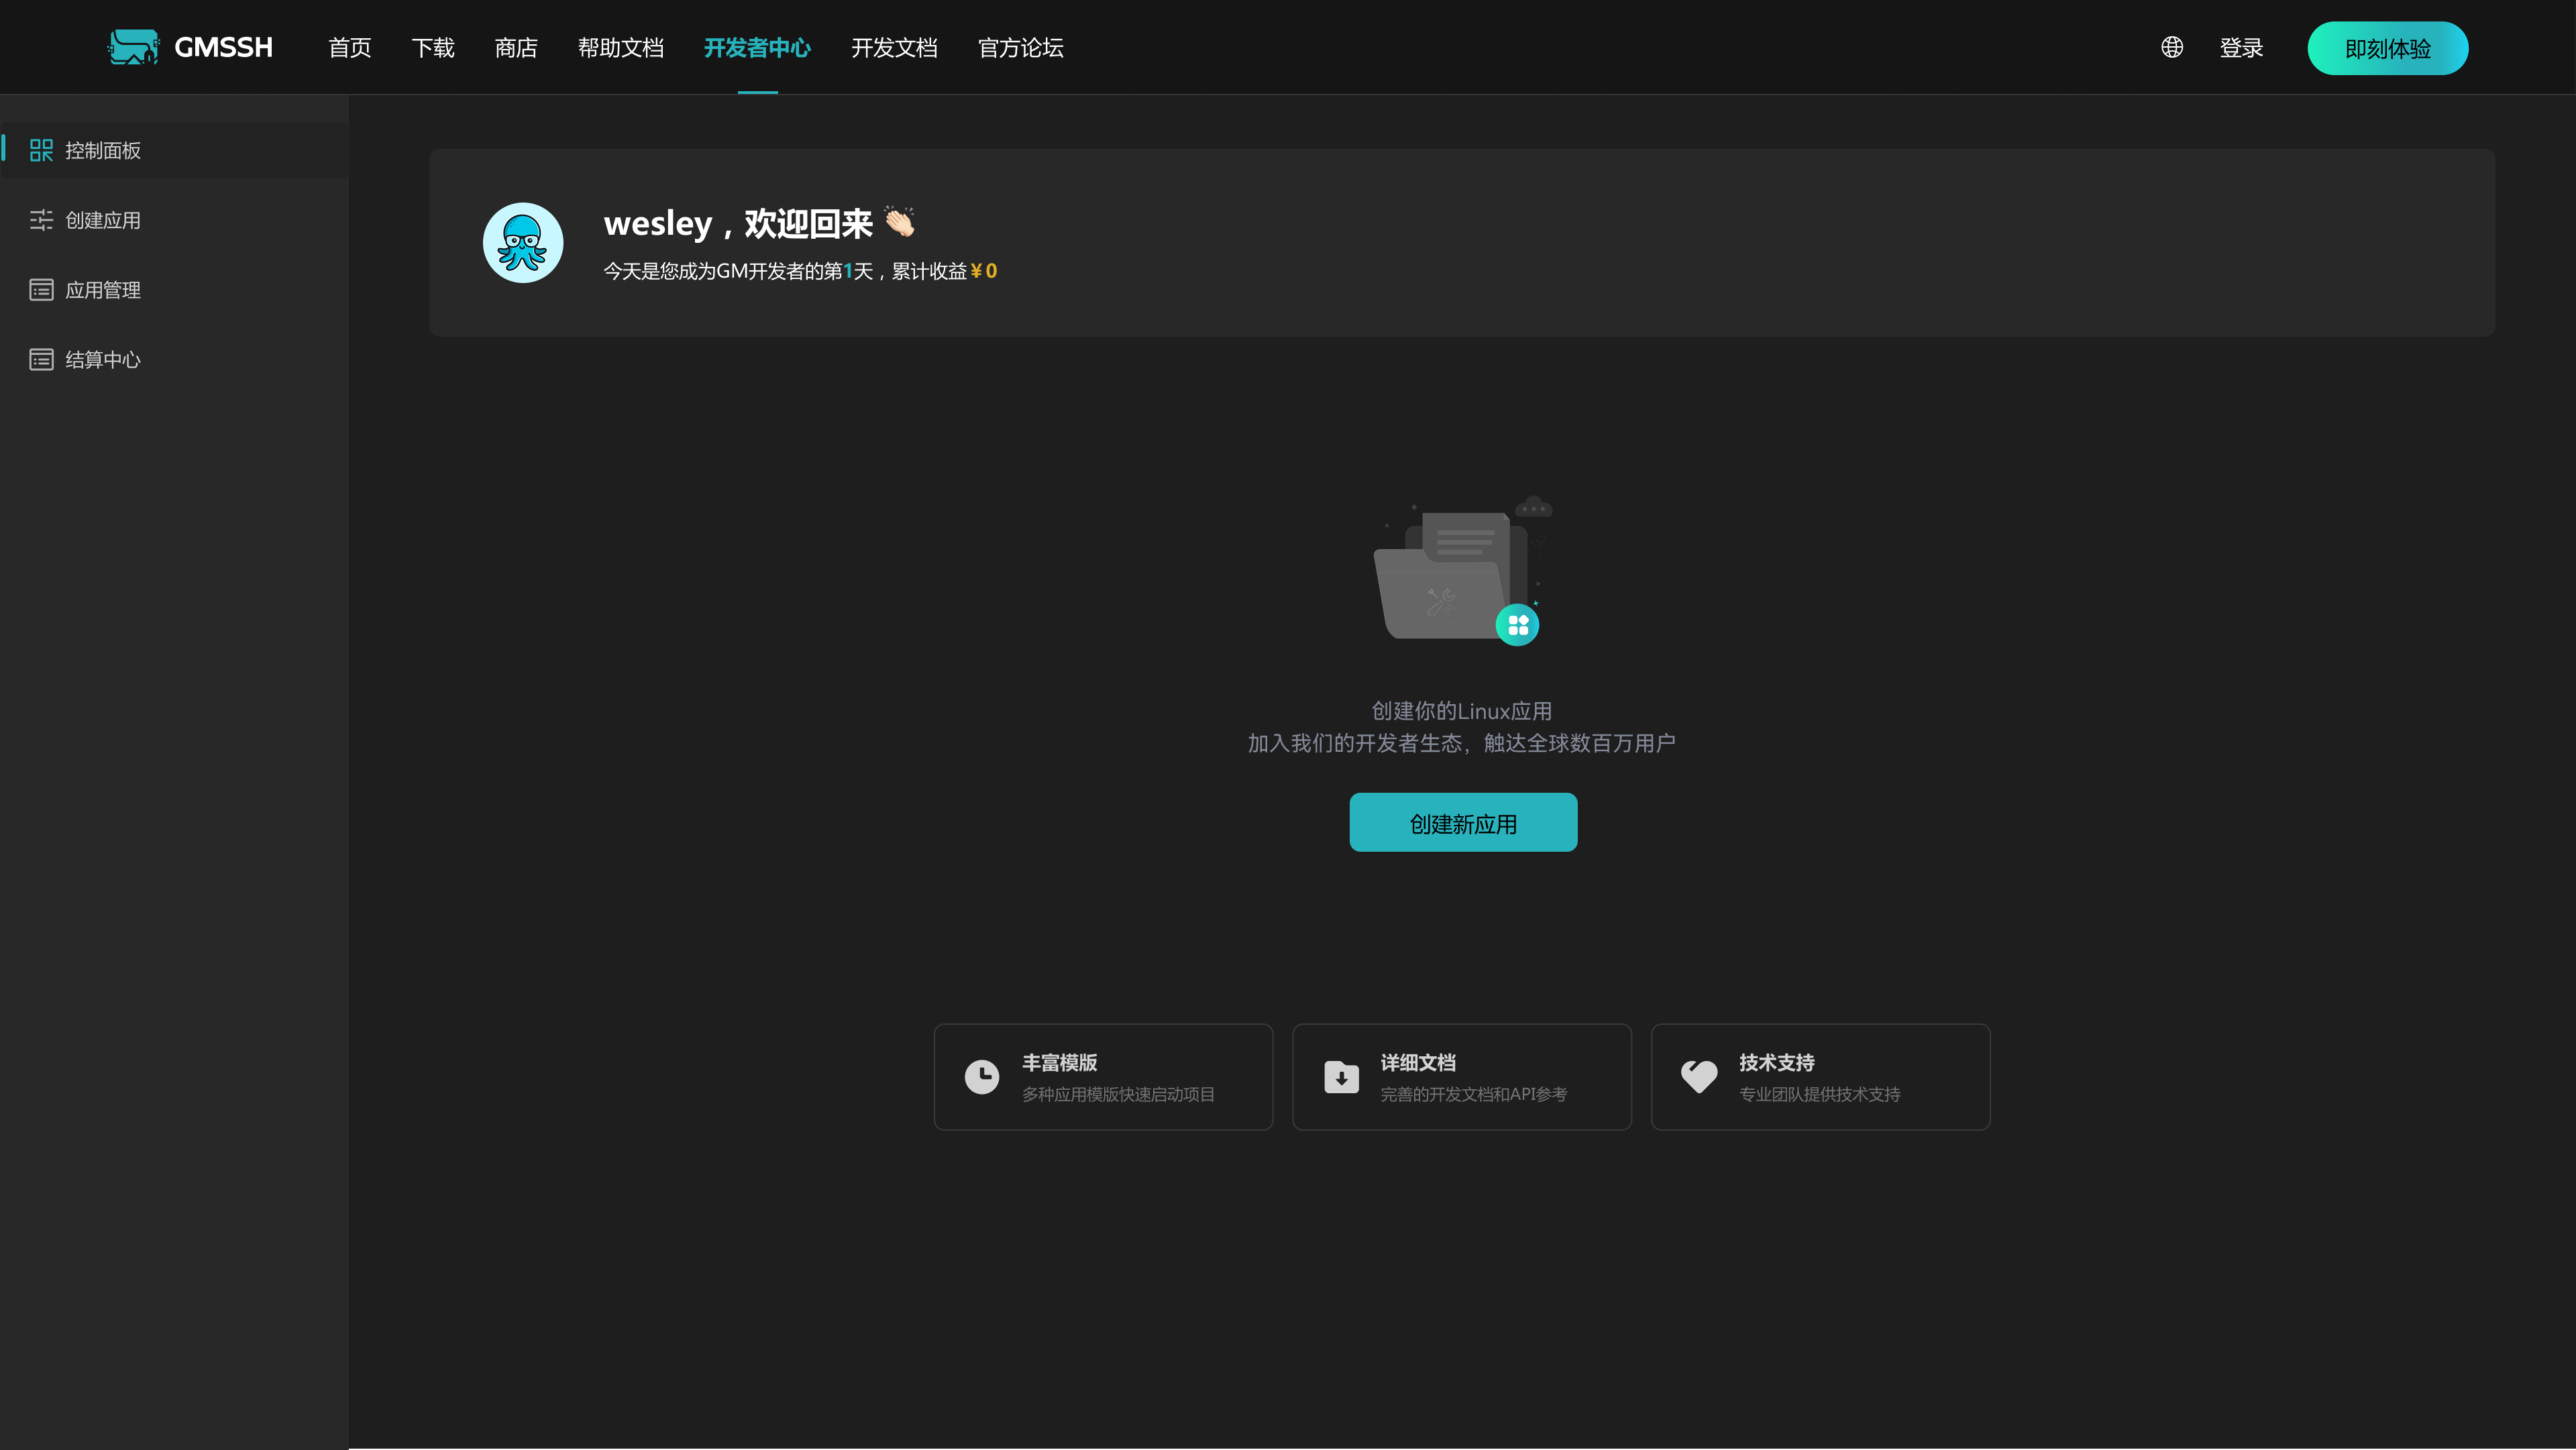
Task: Go to 首页 in top navigation
Action: click(349, 48)
